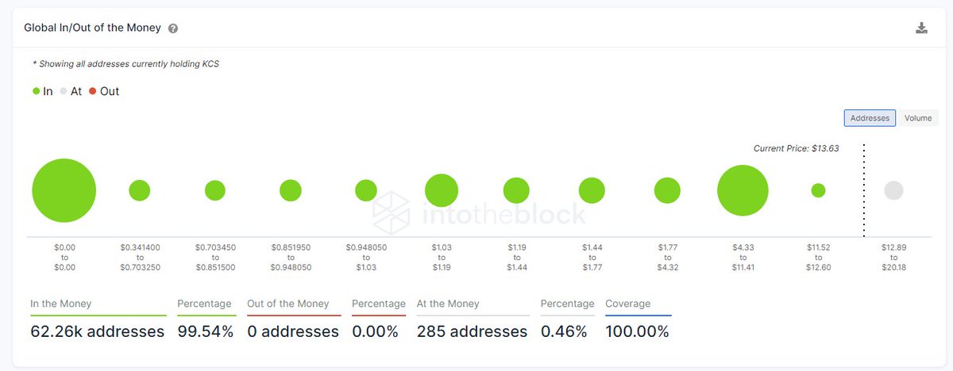Click the Coverage heading
The height and width of the screenshot is (371, 953).
(x=627, y=304)
